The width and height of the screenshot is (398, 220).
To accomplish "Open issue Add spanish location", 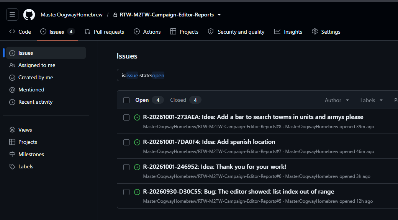I will point(209,142).
